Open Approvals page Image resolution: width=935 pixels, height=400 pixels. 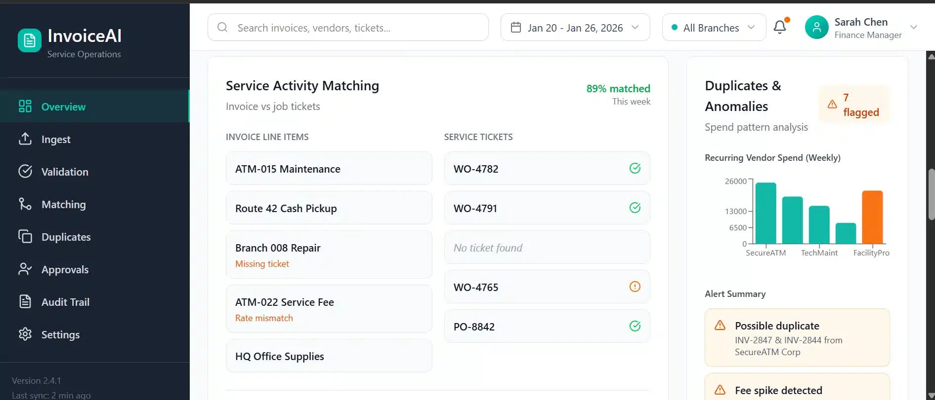(94, 269)
